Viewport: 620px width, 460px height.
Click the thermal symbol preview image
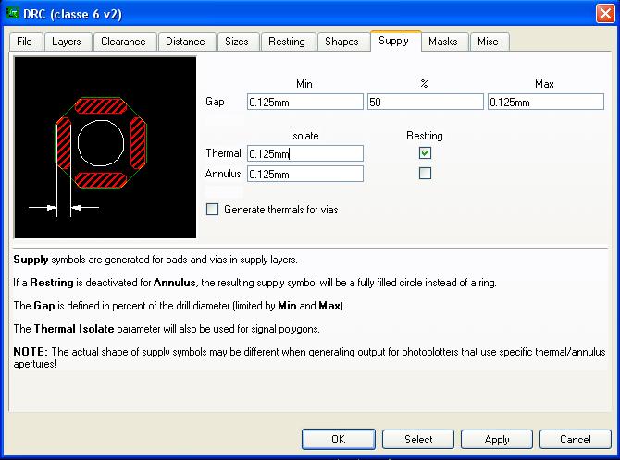105,147
